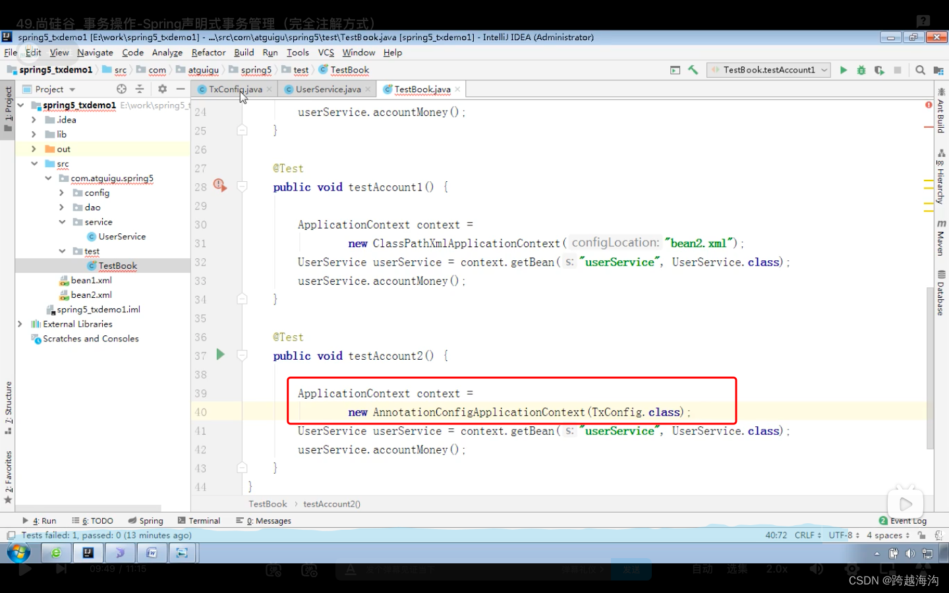Screen dimensions: 949x593
Task: Open the 0: Messages tool window
Action: pyautogui.click(x=264, y=521)
